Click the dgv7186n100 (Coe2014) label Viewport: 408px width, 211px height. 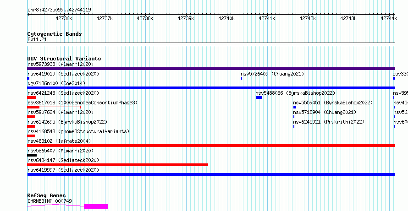pos(56,83)
